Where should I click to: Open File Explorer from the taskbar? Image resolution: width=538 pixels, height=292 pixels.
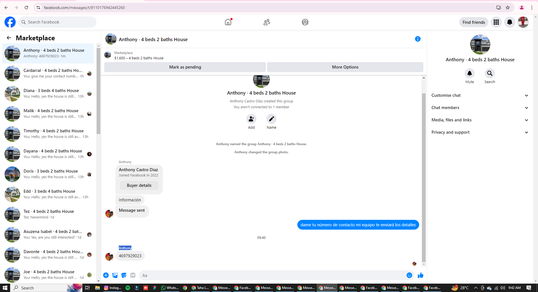98,288
